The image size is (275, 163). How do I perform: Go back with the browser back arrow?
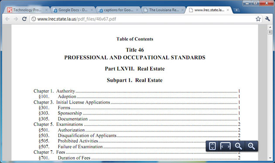tap(7, 19)
